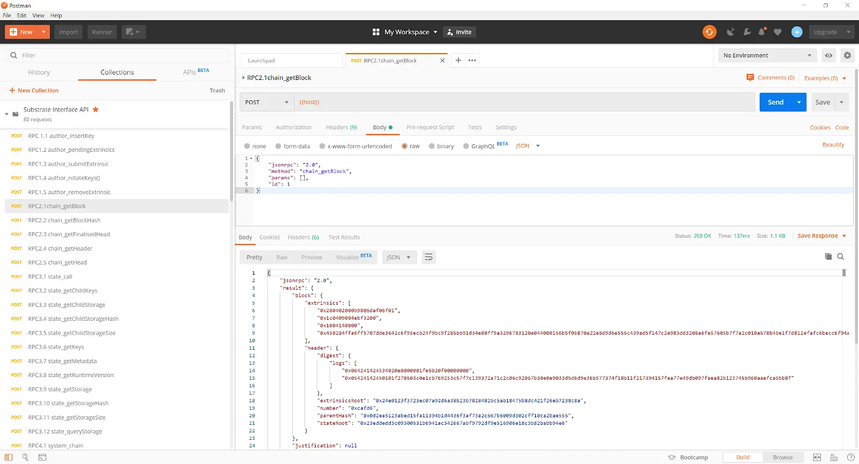Click the Filter search field
Image resolution: width=859 pixels, height=464 pixels.
[x=117, y=55]
